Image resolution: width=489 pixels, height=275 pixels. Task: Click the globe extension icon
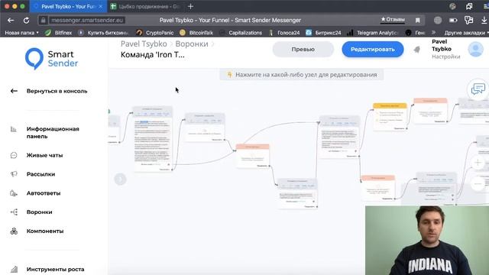pyautogui.click(x=438, y=21)
